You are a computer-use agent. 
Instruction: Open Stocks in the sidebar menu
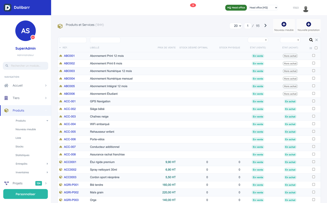tap(19, 147)
